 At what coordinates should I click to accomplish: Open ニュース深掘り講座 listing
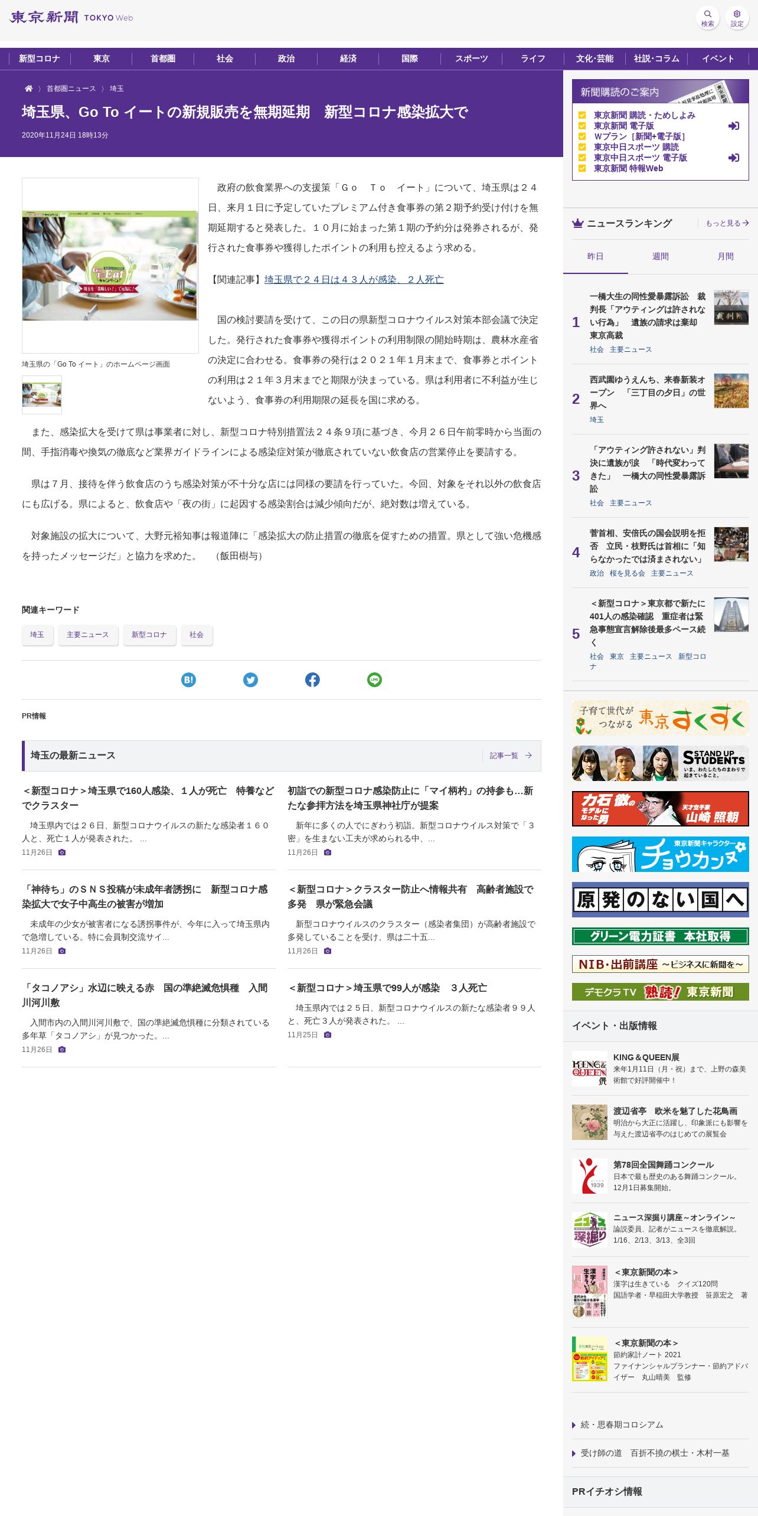tap(660, 1229)
